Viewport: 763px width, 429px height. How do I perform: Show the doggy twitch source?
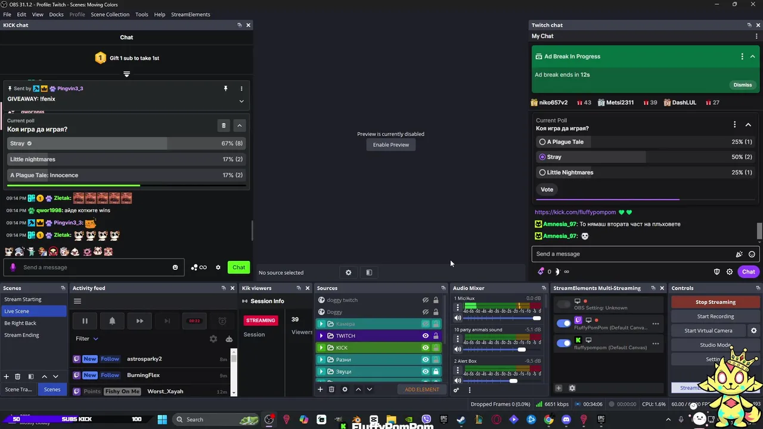(x=426, y=300)
